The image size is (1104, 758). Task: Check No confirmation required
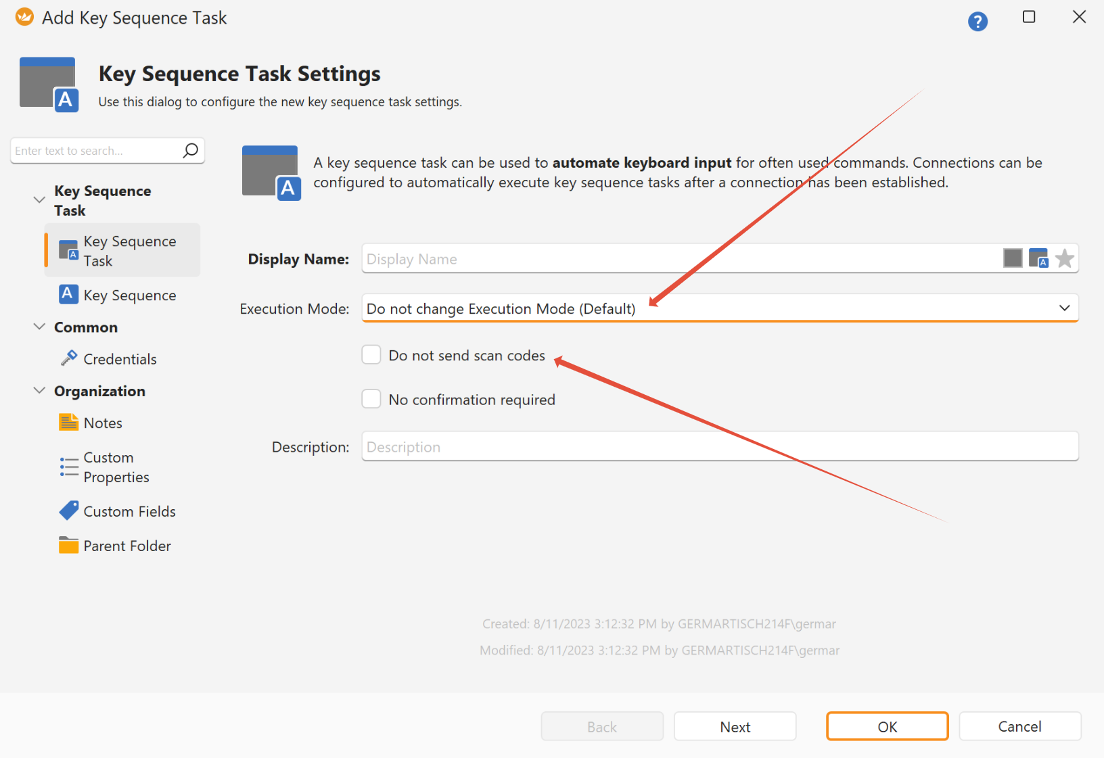(x=371, y=399)
